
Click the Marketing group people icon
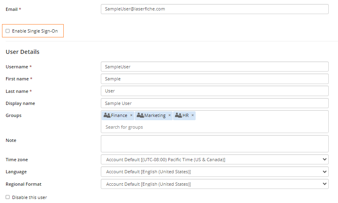[x=140, y=115]
